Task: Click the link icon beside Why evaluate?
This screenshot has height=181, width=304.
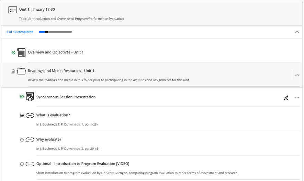Action: click(30, 140)
